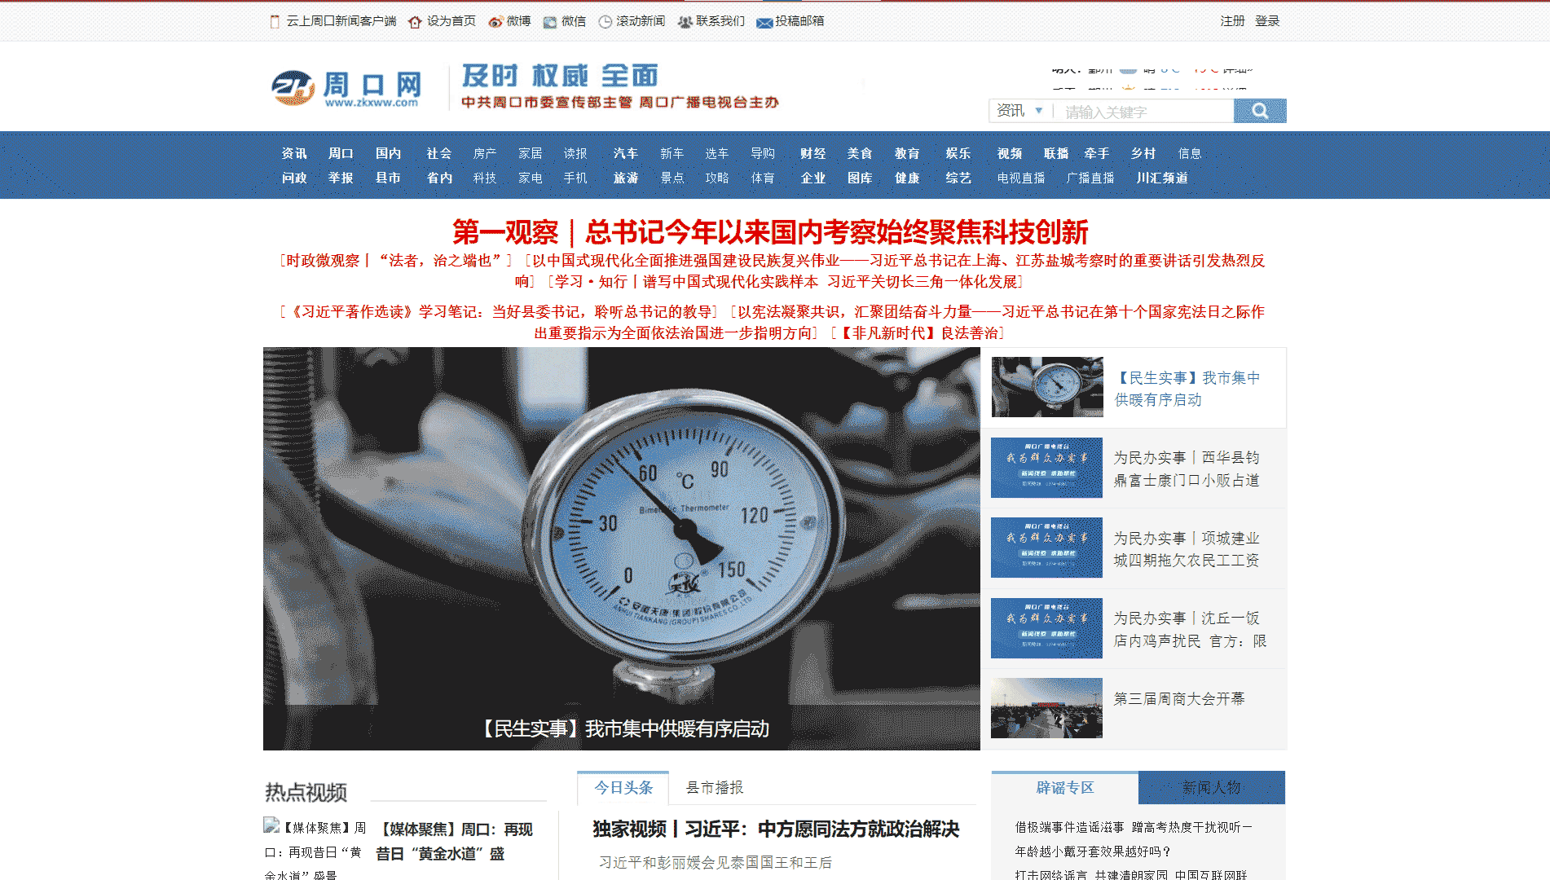Open the 资讯 search category dropdown
Image resolution: width=1550 pixels, height=880 pixels.
(1019, 111)
